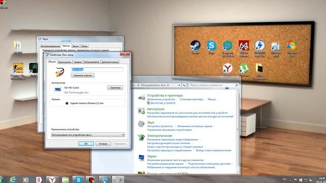
Task: Open the Steam desktop shortcut
Action: [x=195, y=45]
